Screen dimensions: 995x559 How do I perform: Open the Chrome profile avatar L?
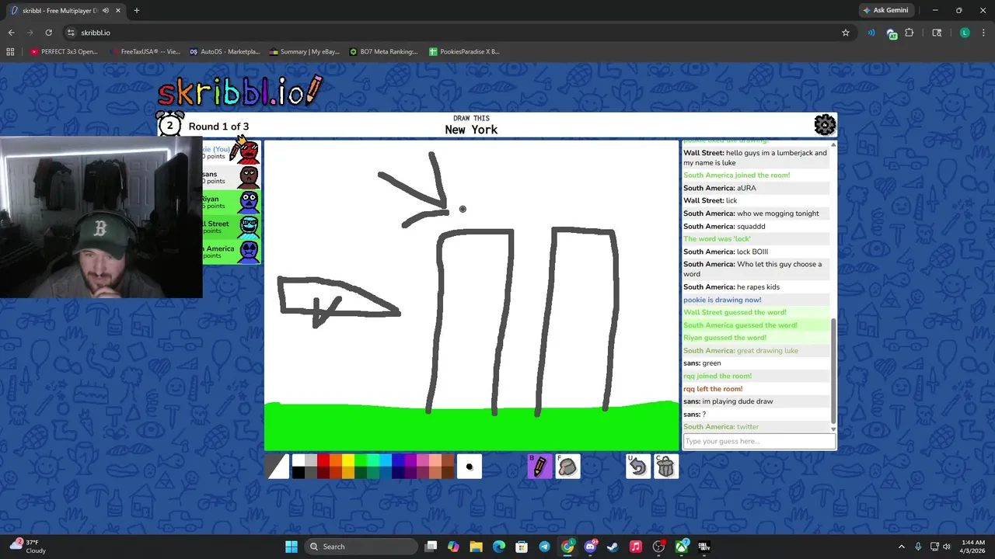(x=965, y=33)
